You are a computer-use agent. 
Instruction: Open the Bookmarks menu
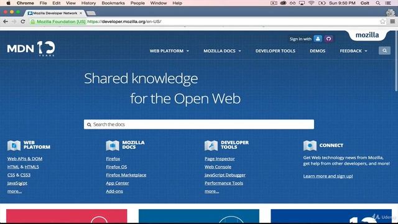click(113, 3)
